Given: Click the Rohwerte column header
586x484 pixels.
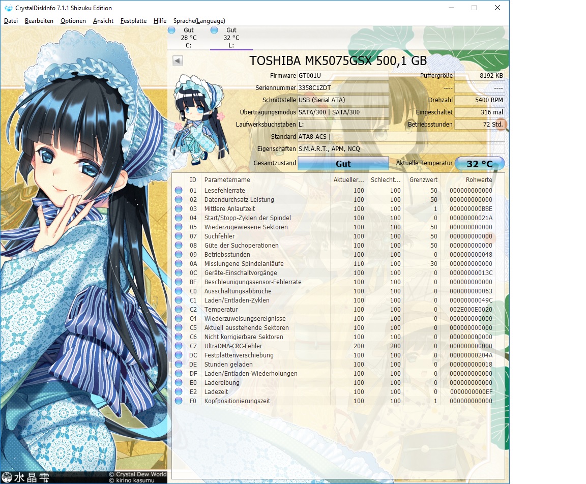Looking at the screenshot, I should [479, 179].
